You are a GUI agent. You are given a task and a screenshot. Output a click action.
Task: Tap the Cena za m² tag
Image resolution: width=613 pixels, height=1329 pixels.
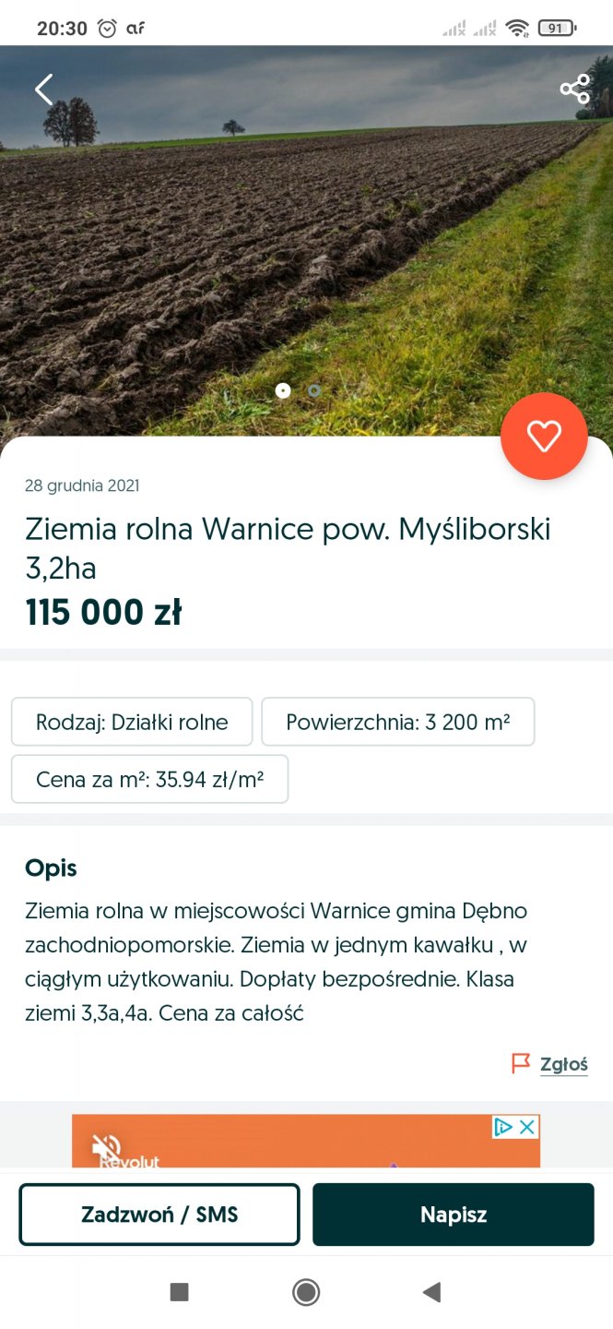[x=149, y=779]
